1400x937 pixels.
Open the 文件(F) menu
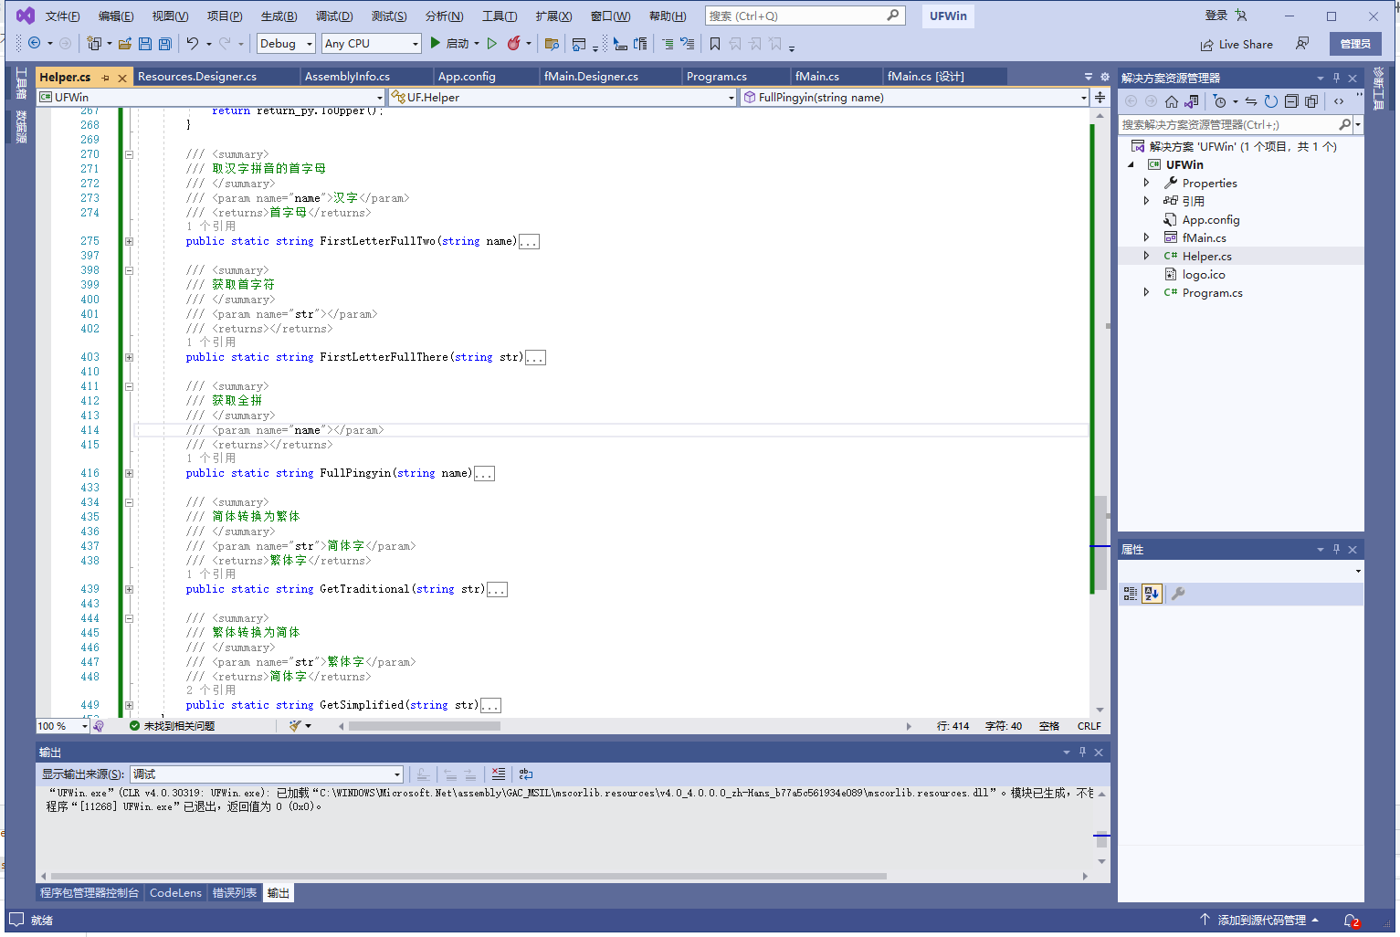click(62, 16)
